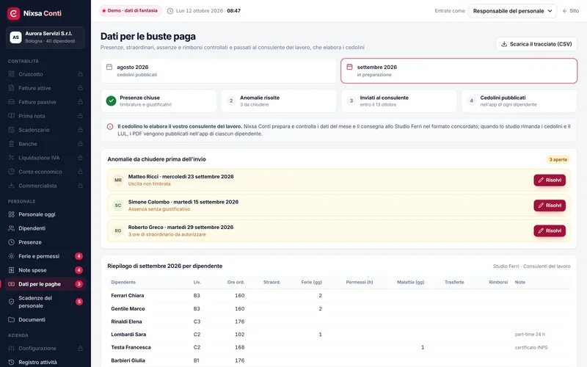Resolve the Roberto Greco anomaly
The height and width of the screenshot is (367, 587).
pos(550,230)
